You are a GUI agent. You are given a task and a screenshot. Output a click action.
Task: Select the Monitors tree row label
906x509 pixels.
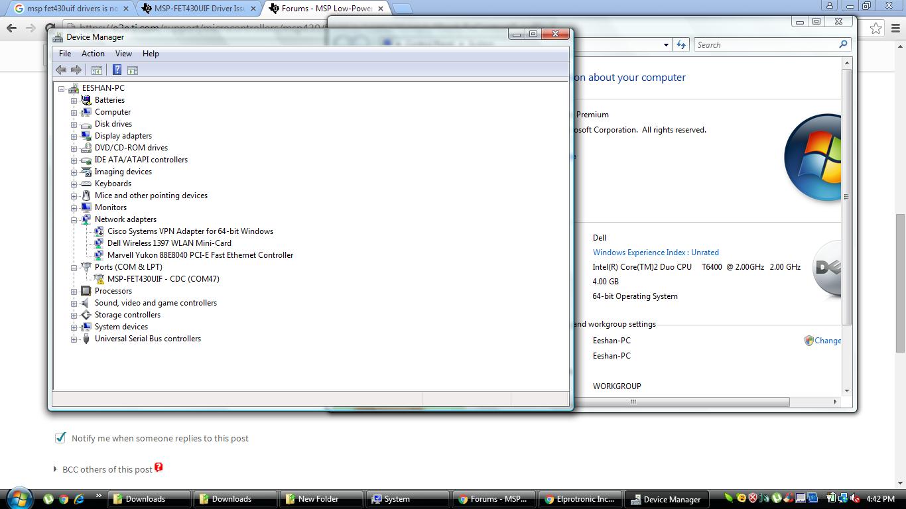click(111, 207)
